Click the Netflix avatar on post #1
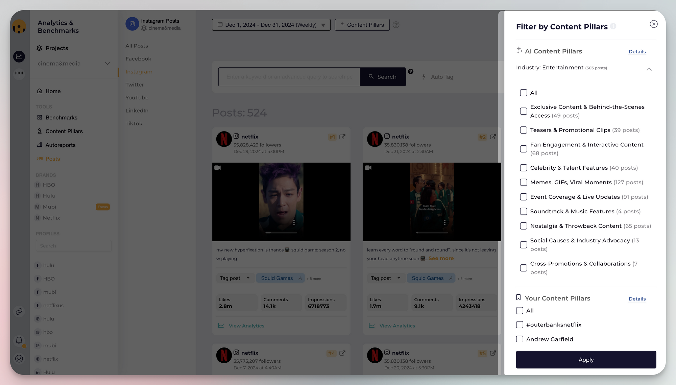This screenshot has height=385, width=676. point(224,139)
